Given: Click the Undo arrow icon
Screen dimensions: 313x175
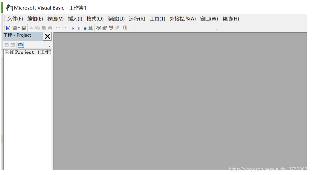Looking at the screenshot, I should (x=58, y=28).
